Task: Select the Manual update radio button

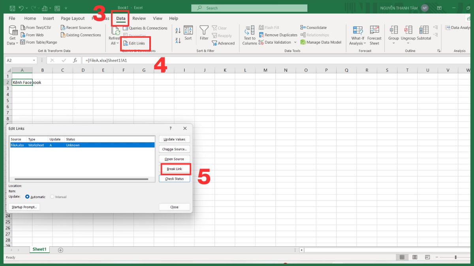Action: [52, 197]
